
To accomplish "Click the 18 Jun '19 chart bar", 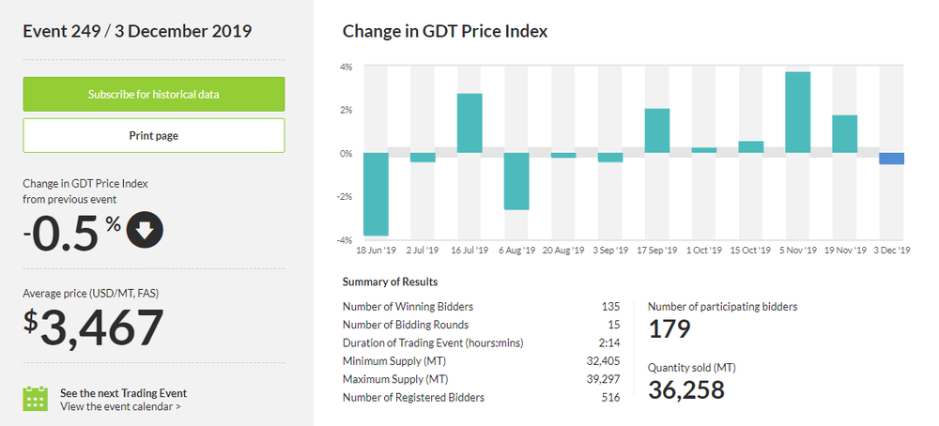I will coord(376,194).
